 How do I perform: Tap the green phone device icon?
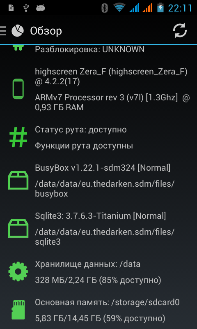coord(18,89)
